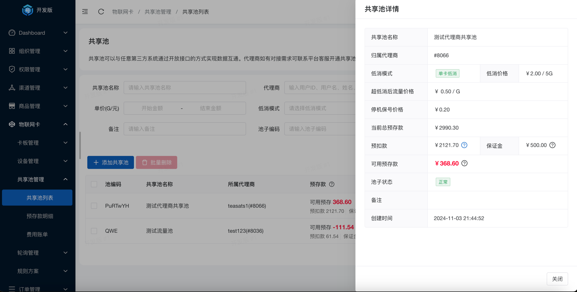This screenshot has width=577, height=292.
Task: Click the 添加共享池 button
Action: pos(111,162)
